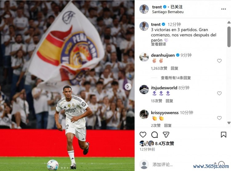Go to the next photo with the arrow
231x171 pixels.
pos(128,87)
